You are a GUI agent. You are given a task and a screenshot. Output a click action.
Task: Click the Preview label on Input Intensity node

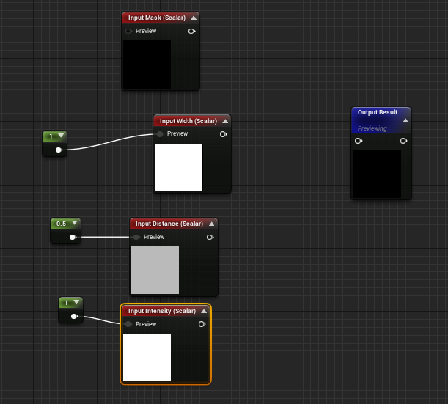coord(146,324)
